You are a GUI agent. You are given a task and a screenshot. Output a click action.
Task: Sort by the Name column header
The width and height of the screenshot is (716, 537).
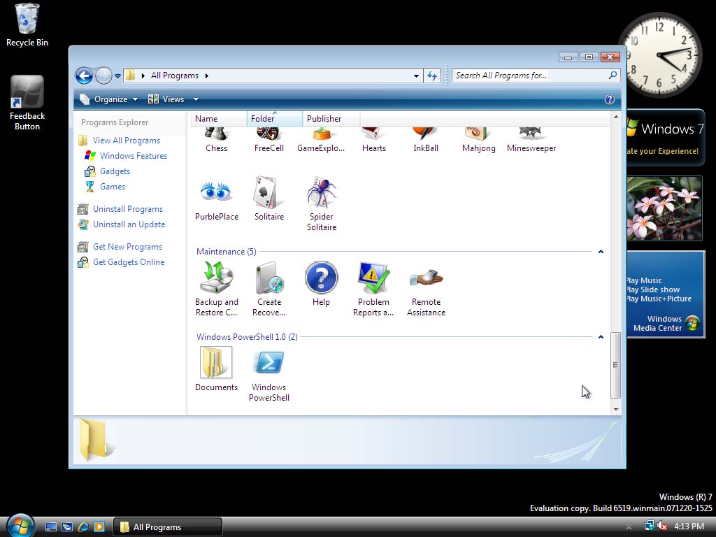point(219,119)
